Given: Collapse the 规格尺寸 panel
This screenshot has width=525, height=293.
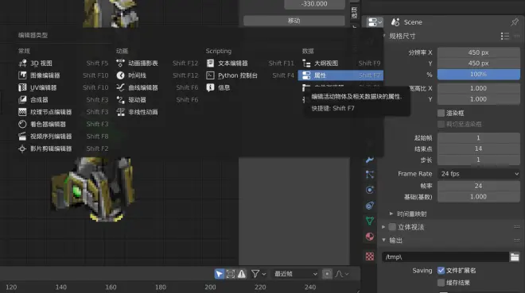Looking at the screenshot, I should coord(383,36).
